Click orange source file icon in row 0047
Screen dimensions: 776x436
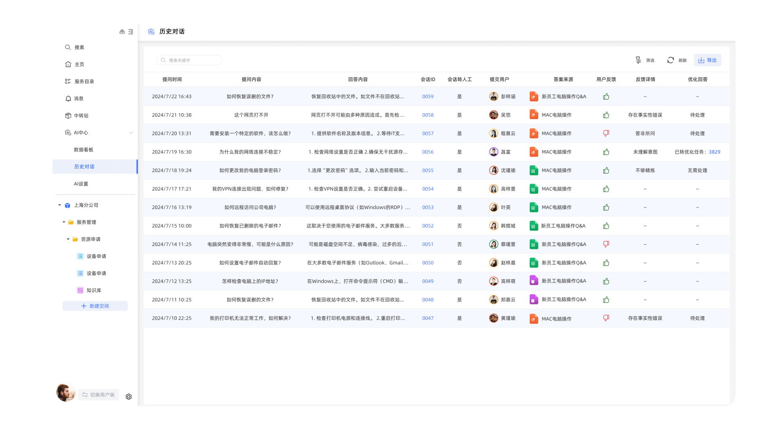coord(533,319)
